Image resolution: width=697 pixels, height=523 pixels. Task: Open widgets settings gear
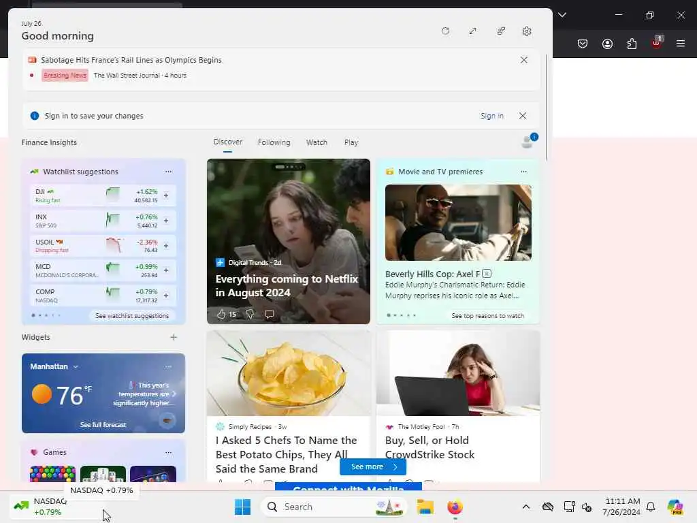[x=527, y=31]
